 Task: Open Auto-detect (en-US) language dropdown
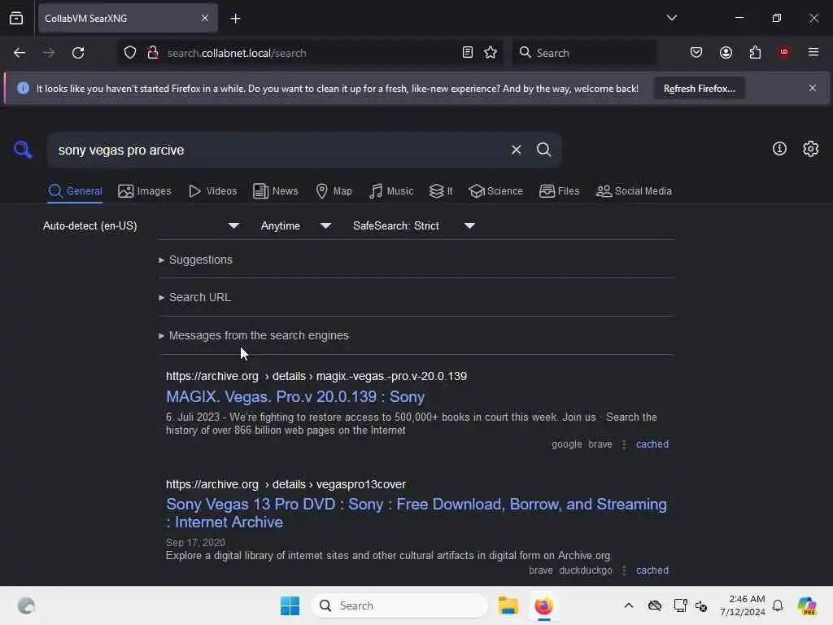(141, 226)
